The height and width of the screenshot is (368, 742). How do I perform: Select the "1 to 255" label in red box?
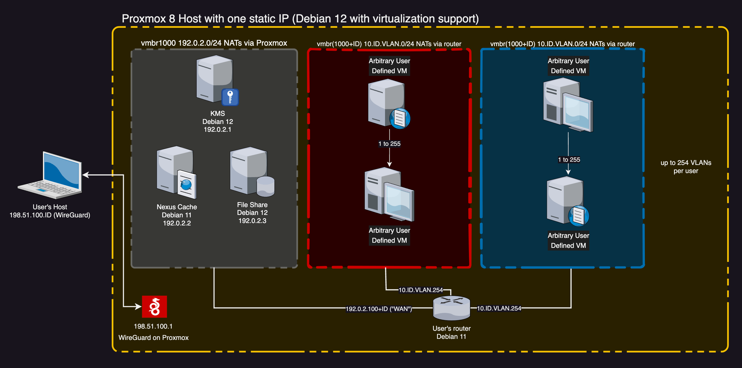[389, 144]
